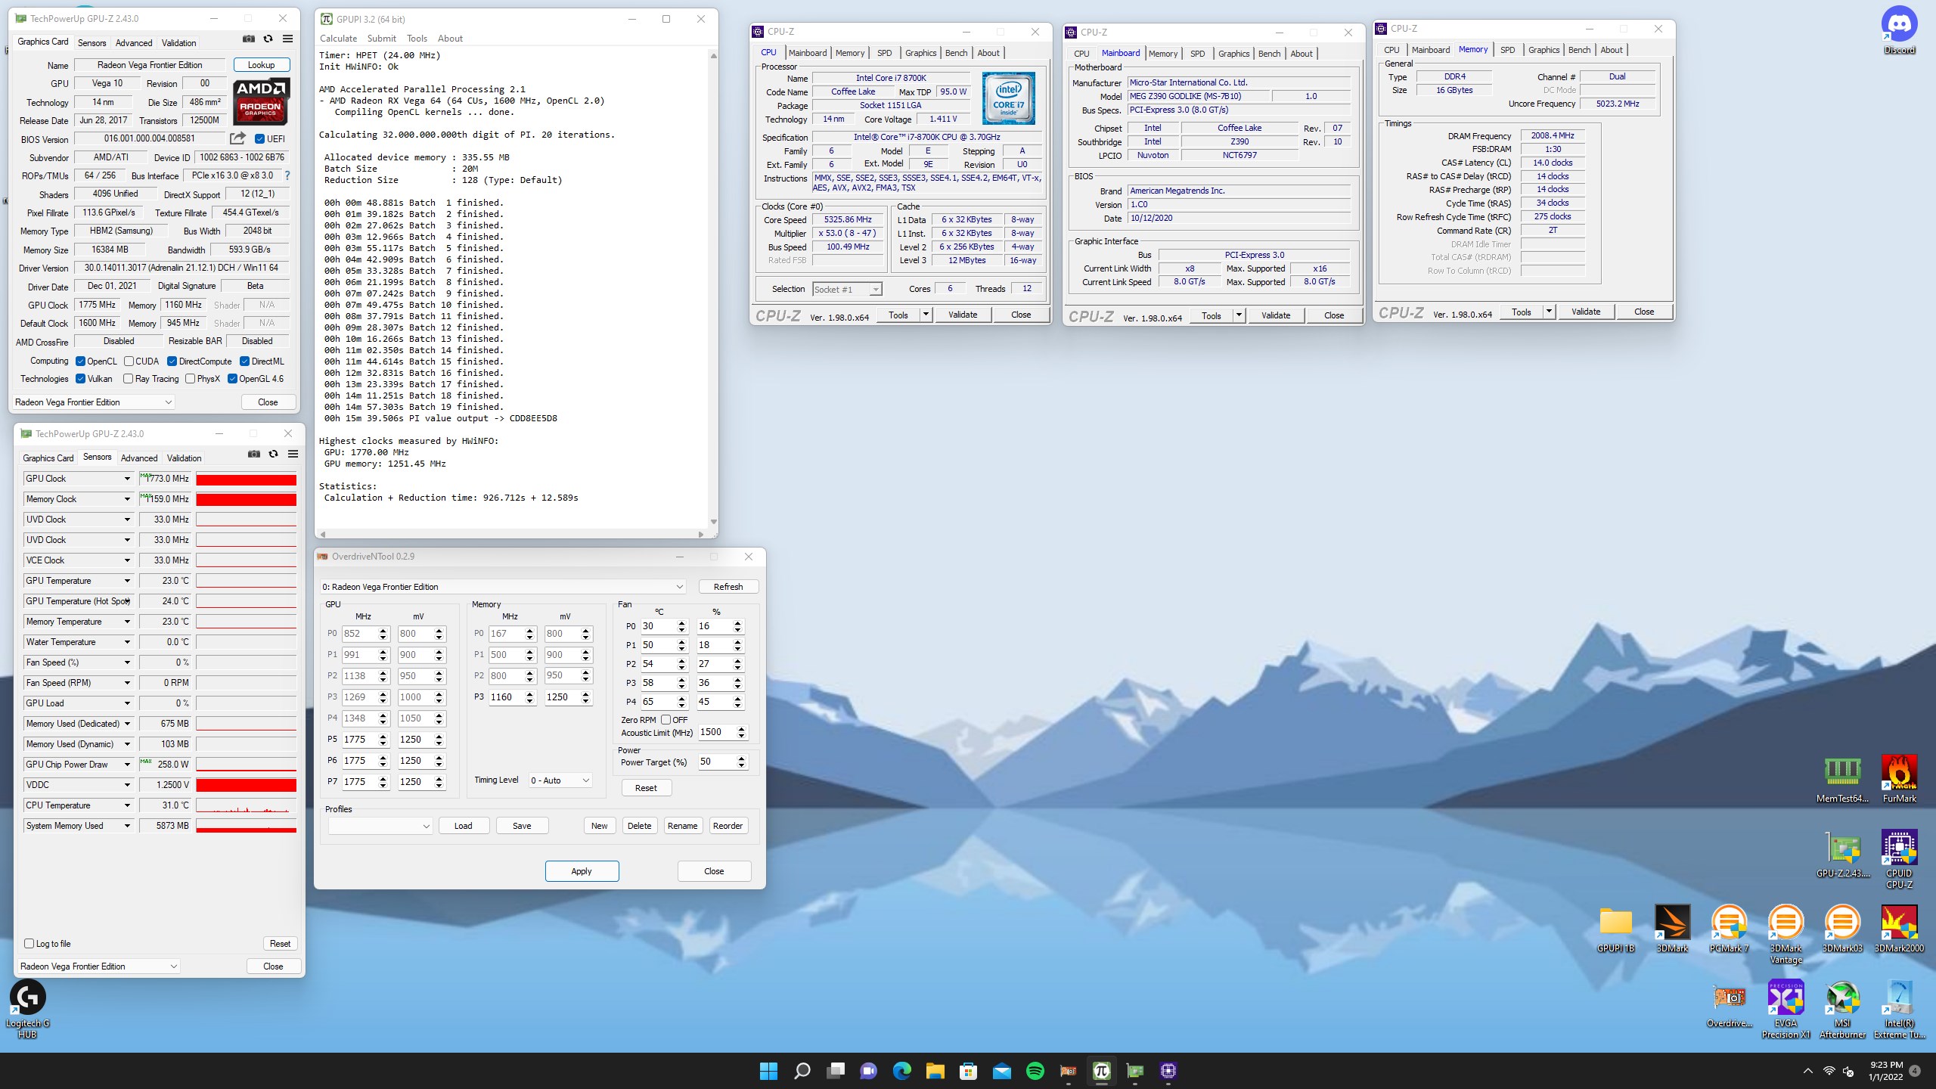Open the Submit menu in GPUPI
The image size is (1936, 1089).
381,39
